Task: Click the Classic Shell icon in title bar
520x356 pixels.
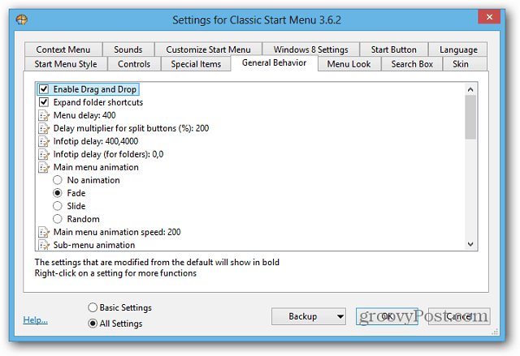Action: coord(22,19)
